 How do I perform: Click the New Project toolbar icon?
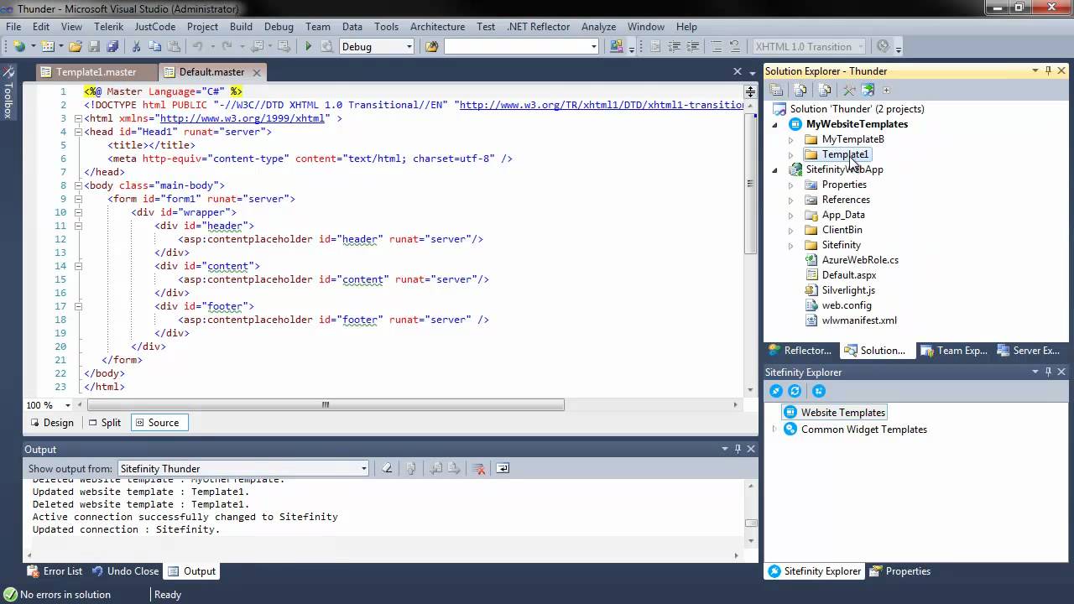[x=19, y=47]
